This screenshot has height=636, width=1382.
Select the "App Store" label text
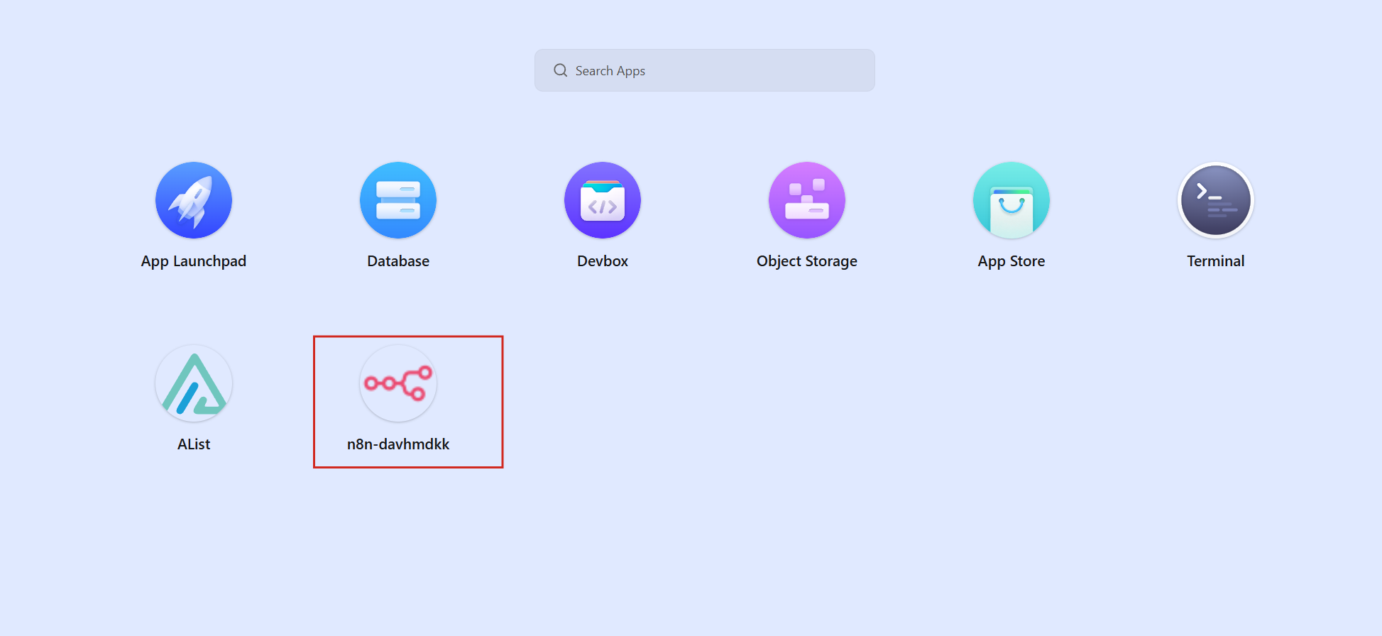coord(1011,261)
